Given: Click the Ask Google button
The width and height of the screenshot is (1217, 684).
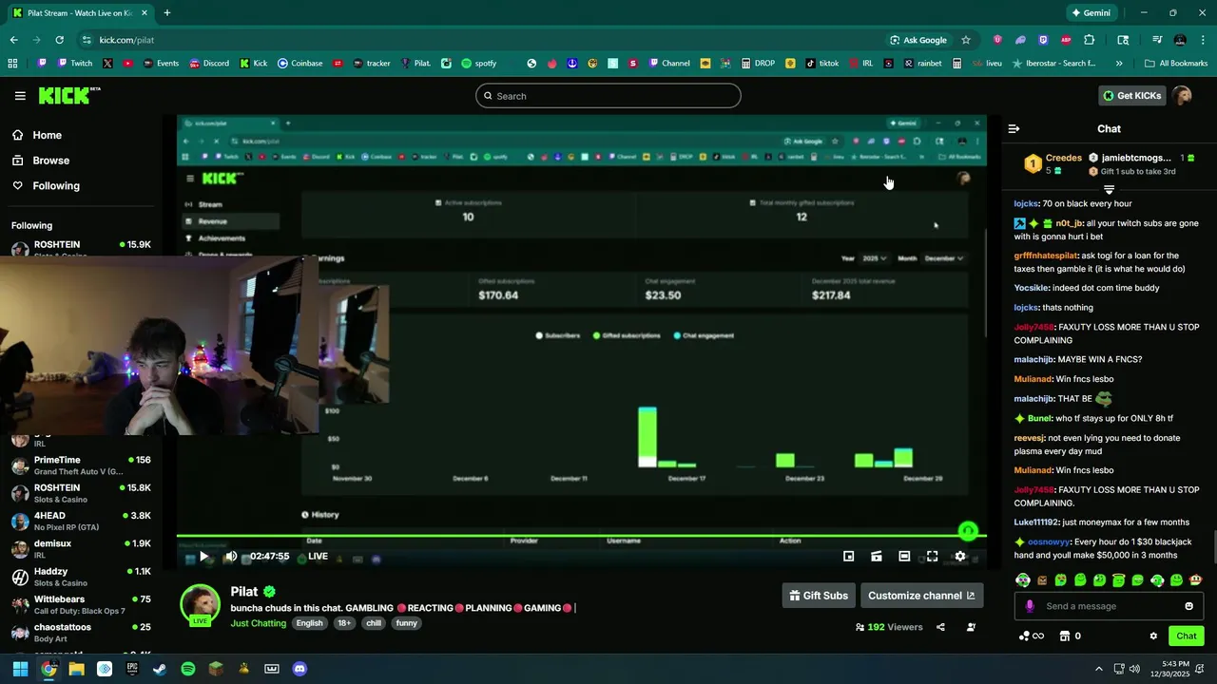Looking at the screenshot, I should tap(918, 40).
